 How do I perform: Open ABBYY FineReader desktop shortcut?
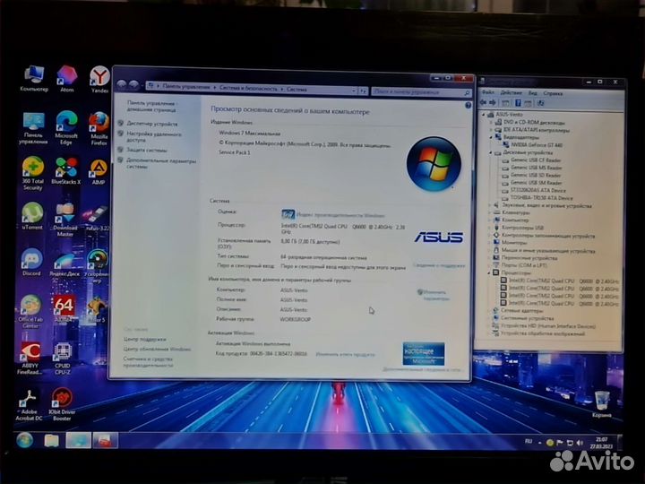pos(30,358)
